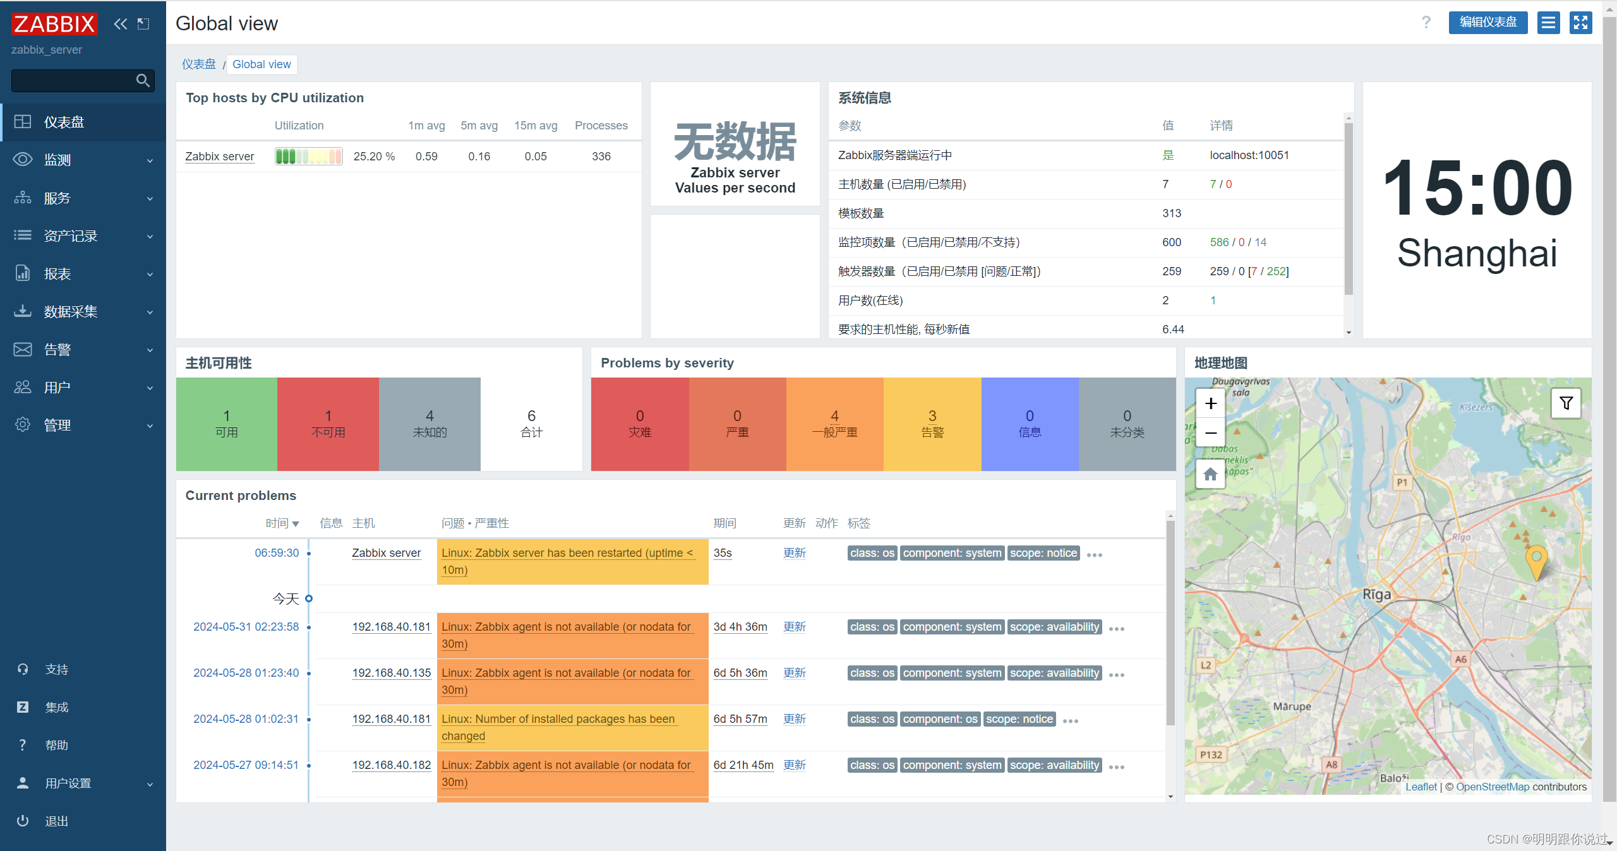1617x851 pixels.
Task: Click yellow 告警 severity block
Action: 932,424
